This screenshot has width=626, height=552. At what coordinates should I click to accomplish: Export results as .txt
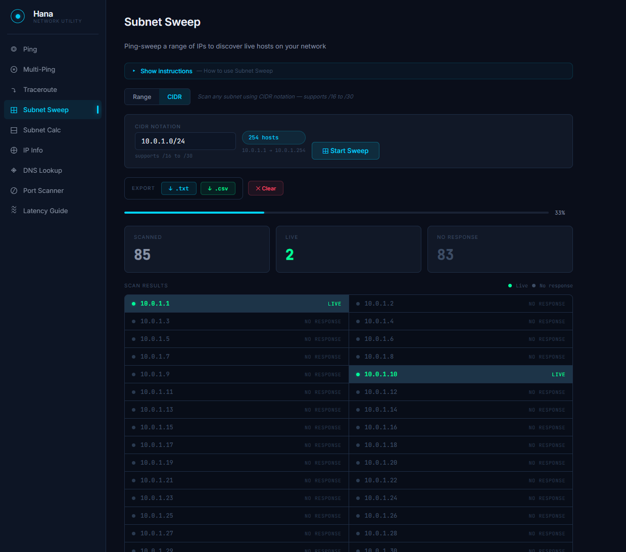tap(179, 188)
